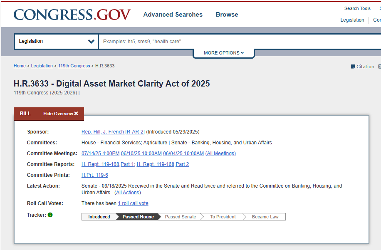Toggle Hide Overview for the bill
Viewport: 381px width, 250px height.
60,114
